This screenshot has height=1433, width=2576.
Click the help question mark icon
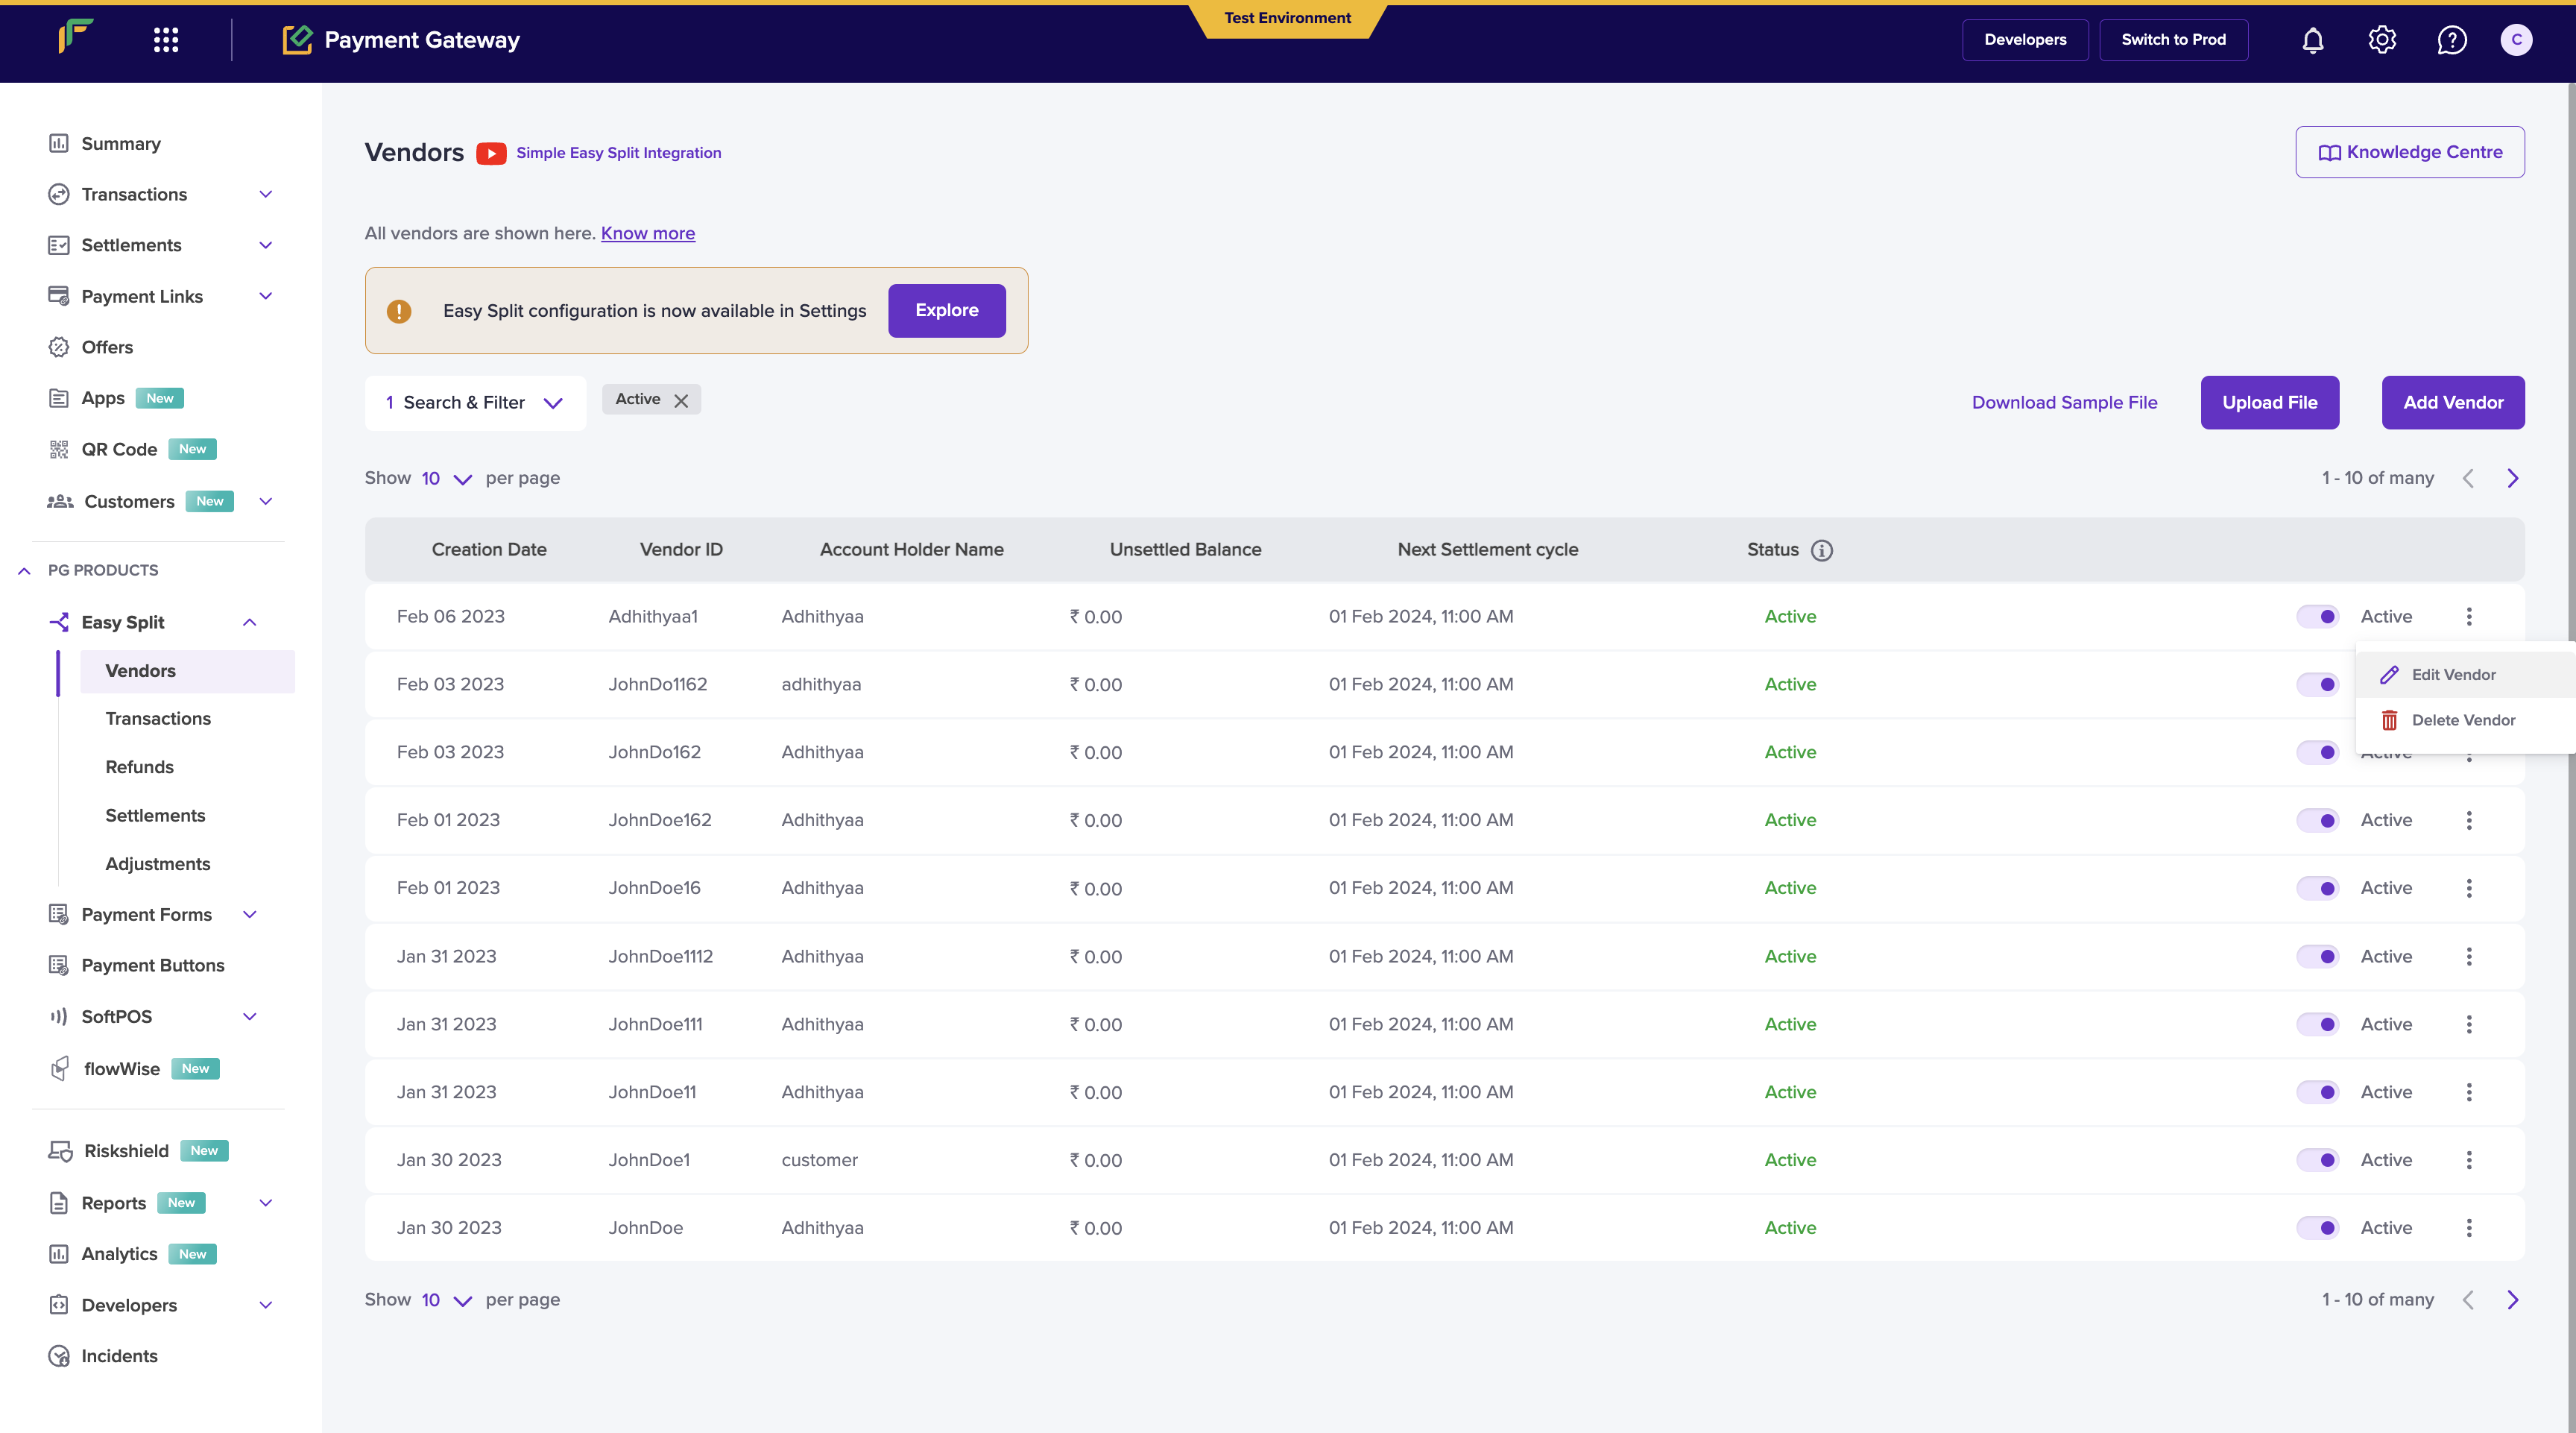pyautogui.click(x=2451, y=40)
